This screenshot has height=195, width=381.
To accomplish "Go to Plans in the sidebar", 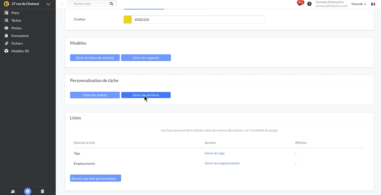I will tap(15, 13).
